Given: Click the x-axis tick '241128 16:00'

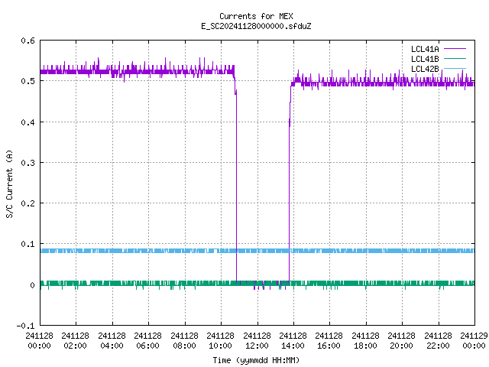Looking at the screenshot, I should 329,340.
